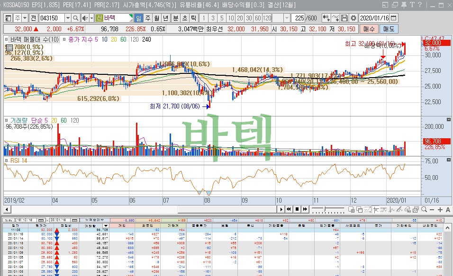
Task: Toggle the 거래량 volume indicator legend
Action: [19, 120]
